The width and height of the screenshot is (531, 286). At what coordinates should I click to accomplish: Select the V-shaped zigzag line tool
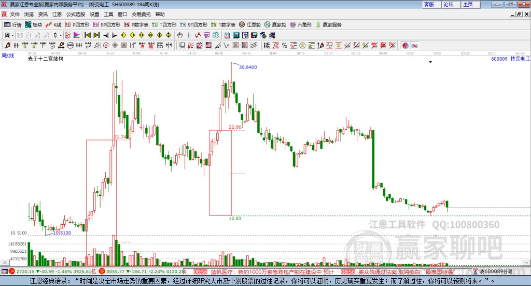point(226,45)
